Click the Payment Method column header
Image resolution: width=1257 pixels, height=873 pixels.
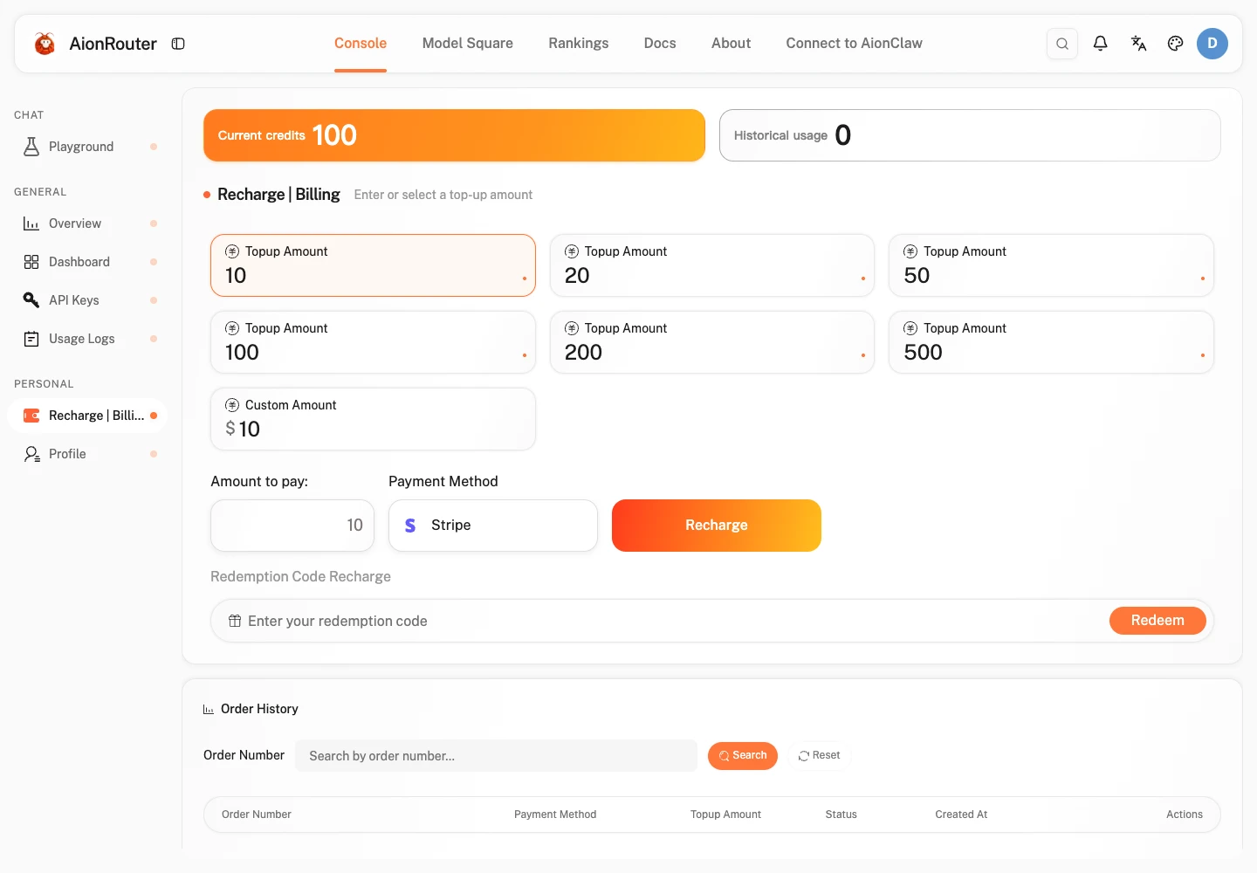click(555, 815)
